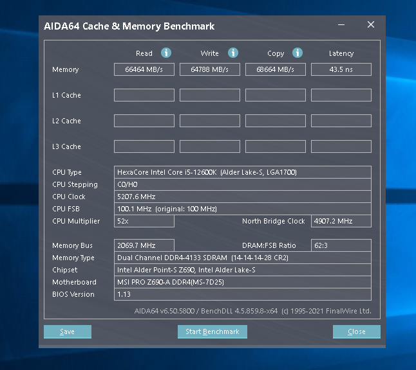Viewport: 416px width, 370px height.
Task: Click DRAM:FSB Ratio value 62:3
Action: coord(341,245)
